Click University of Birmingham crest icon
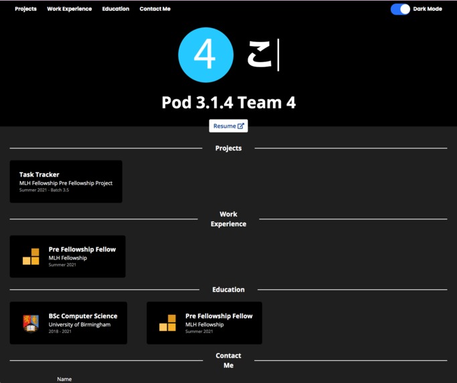This screenshot has width=457, height=383. click(31, 324)
